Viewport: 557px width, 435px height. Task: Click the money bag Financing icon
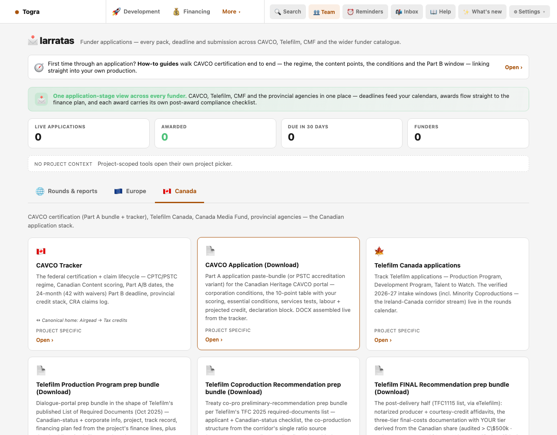pyautogui.click(x=176, y=12)
